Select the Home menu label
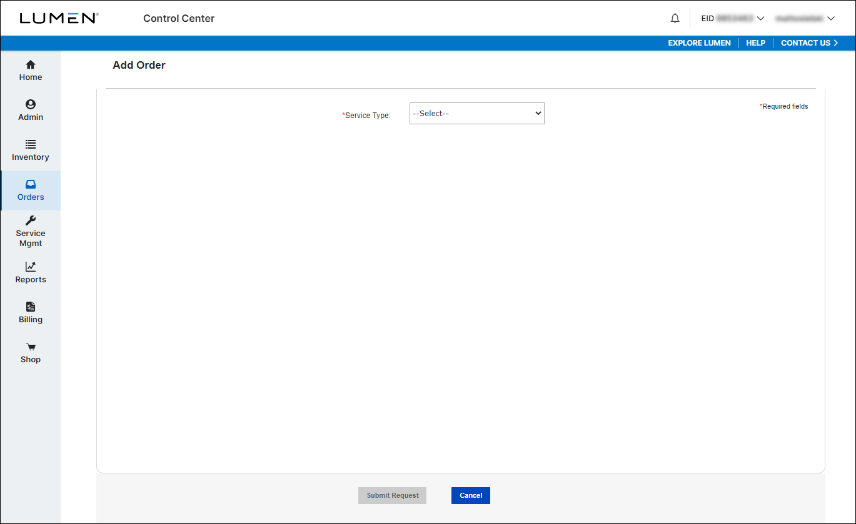The height and width of the screenshot is (524, 856). point(31,77)
